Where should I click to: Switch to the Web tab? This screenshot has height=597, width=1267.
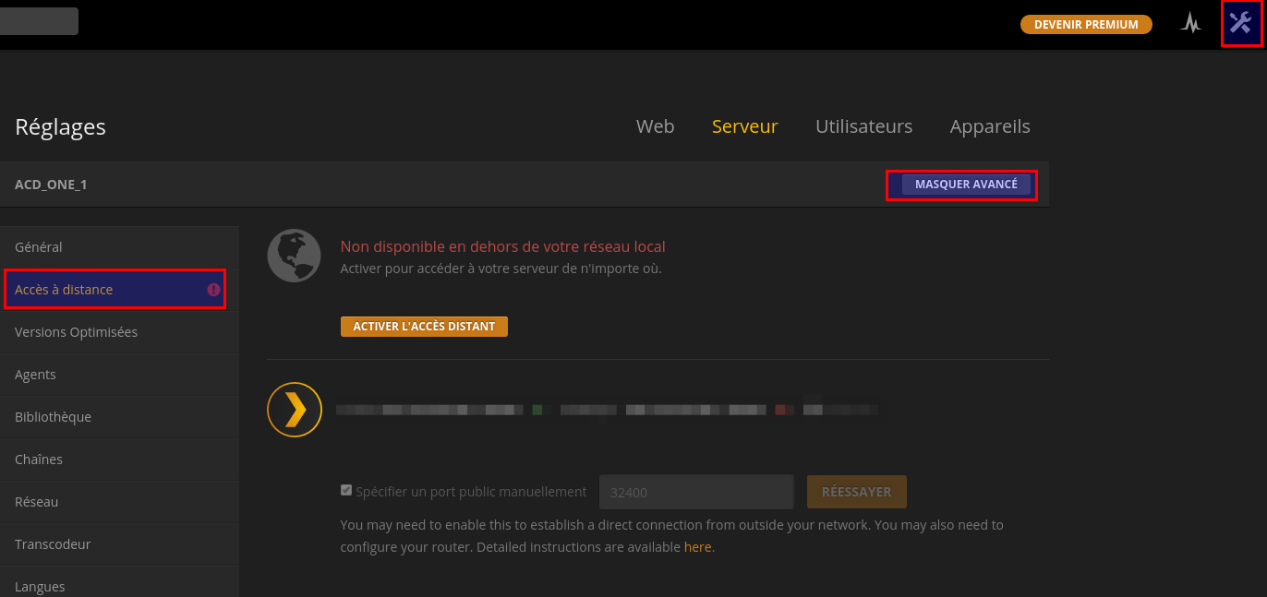pos(655,126)
